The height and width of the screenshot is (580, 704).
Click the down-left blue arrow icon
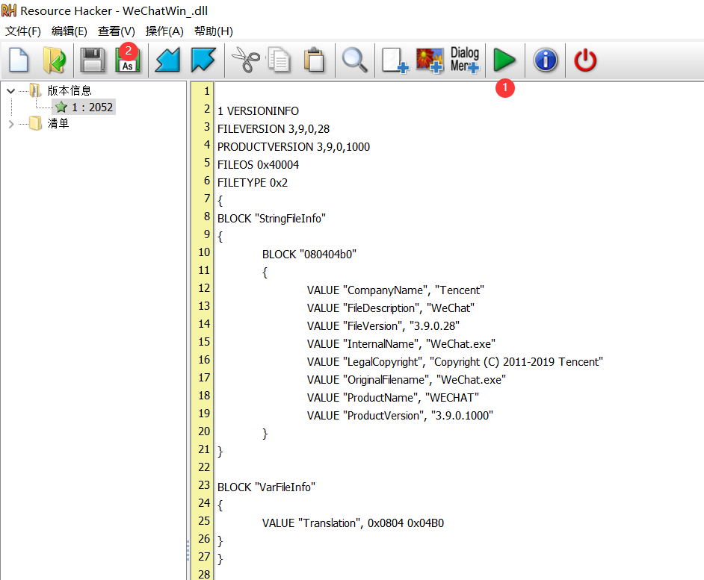[x=167, y=60]
